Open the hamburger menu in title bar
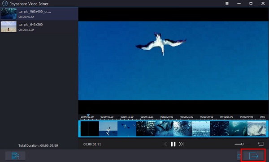This screenshot has height=162, width=269. pyautogui.click(x=227, y=4)
